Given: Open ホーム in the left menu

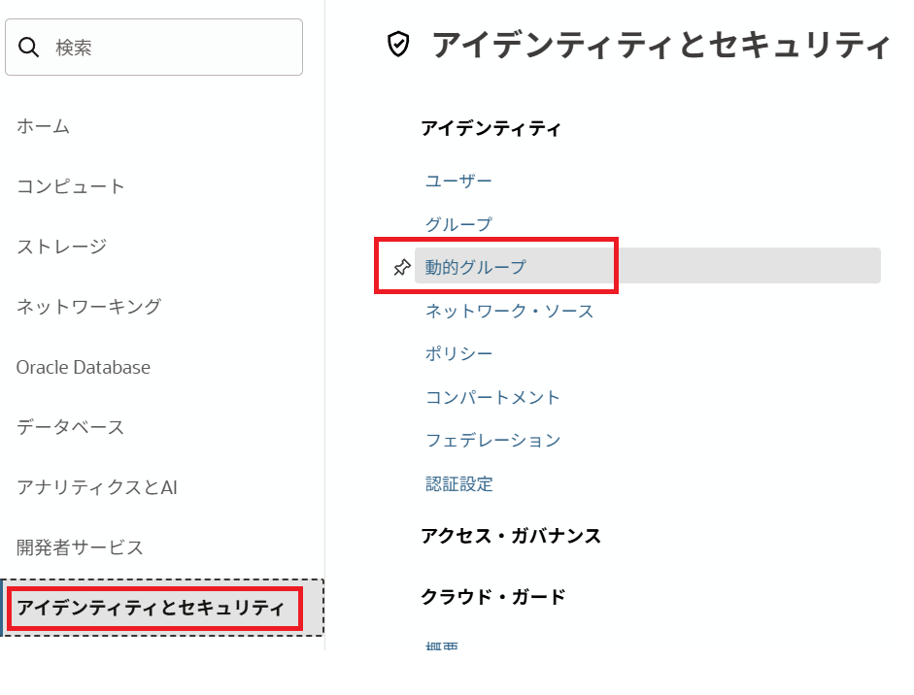Looking at the screenshot, I should pos(43,126).
